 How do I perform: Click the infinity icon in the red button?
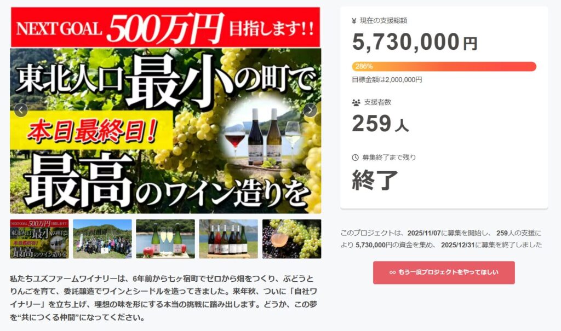tap(392, 272)
